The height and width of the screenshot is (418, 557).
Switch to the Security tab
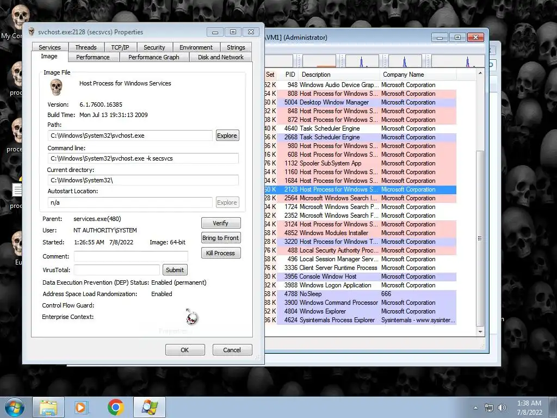tap(154, 47)
